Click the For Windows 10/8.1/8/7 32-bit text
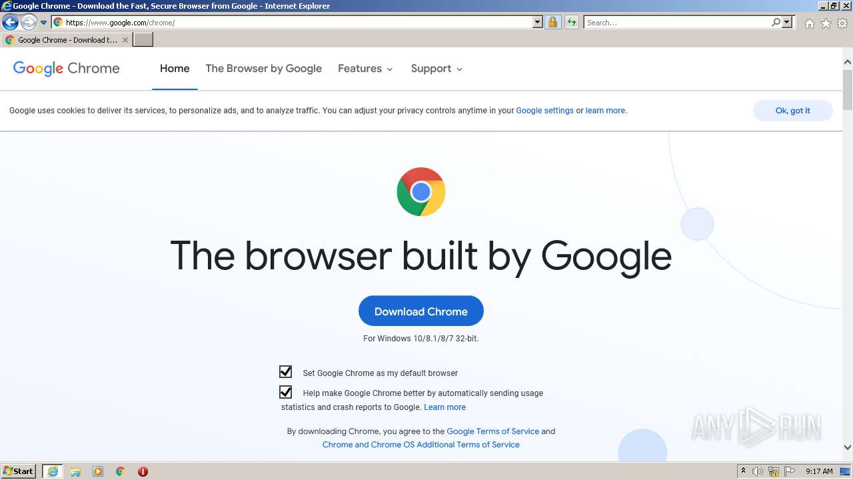Viewport: 853px width, 480px height. (421, 339)
